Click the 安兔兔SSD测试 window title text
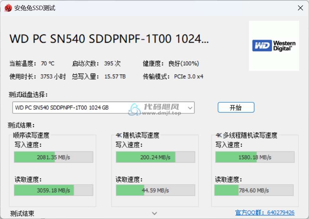This screenshot has height=219, width=309. pos(35,8)
